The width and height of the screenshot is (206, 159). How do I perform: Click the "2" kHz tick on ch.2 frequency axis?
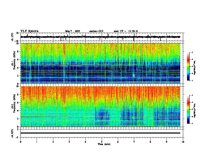pyautogui.click(x=18, y=119)
